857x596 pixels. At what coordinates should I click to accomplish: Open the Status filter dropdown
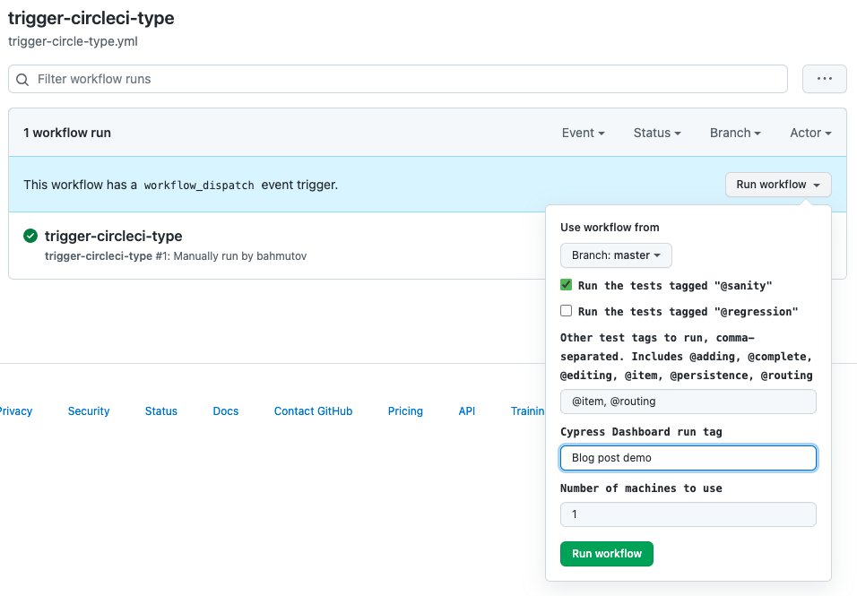pos(656,132)
